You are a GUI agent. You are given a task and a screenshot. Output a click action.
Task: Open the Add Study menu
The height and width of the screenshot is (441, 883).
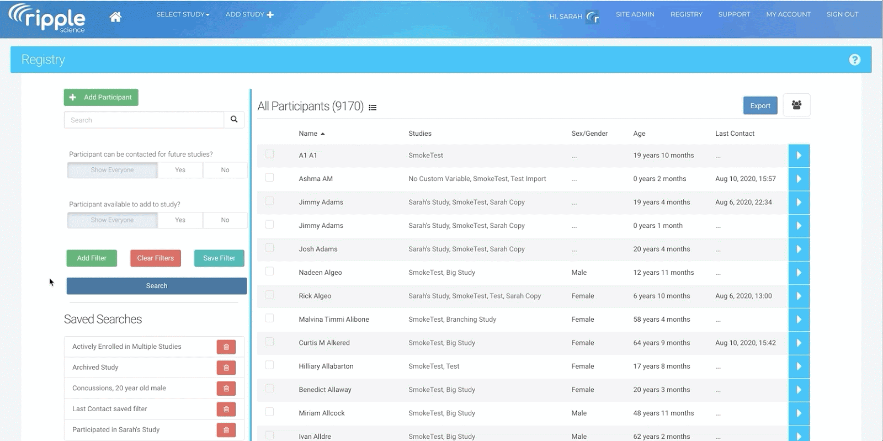[249, 14]
